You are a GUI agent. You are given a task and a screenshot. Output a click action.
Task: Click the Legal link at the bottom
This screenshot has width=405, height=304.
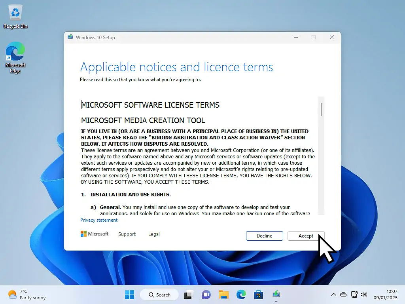[154, 234]
